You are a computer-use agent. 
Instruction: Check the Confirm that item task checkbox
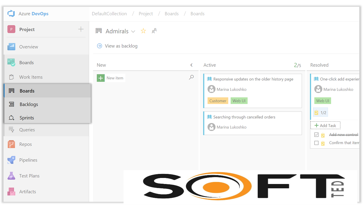tap(316, 143)
